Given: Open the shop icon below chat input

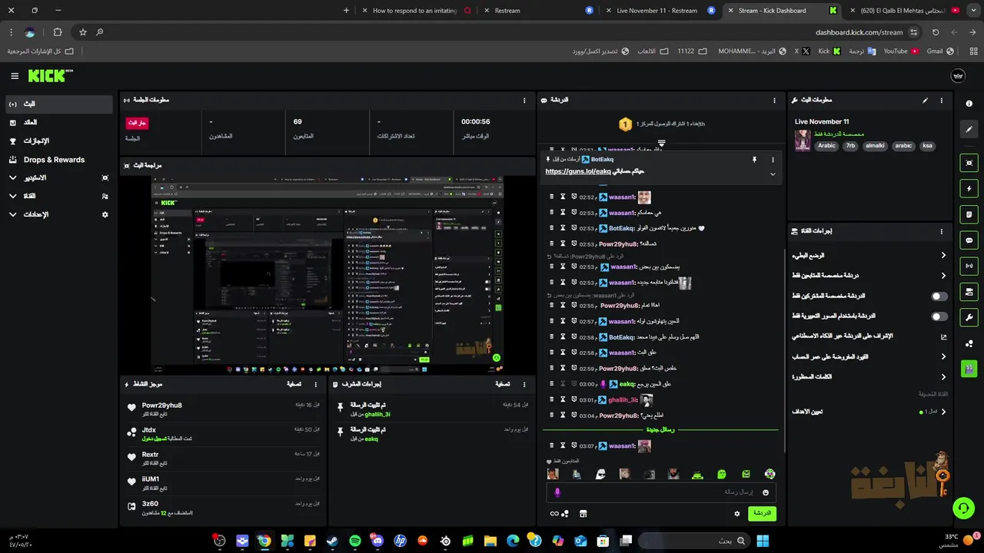Looking at the screenshot, I should click(x=583, y=513).
